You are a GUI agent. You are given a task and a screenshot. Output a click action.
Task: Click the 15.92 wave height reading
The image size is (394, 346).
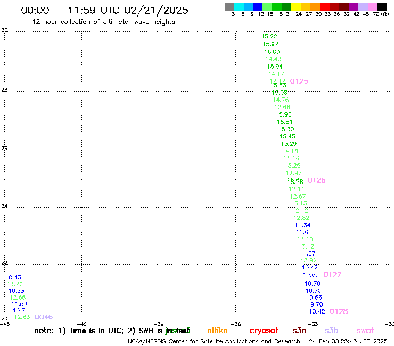click(270, 44)
